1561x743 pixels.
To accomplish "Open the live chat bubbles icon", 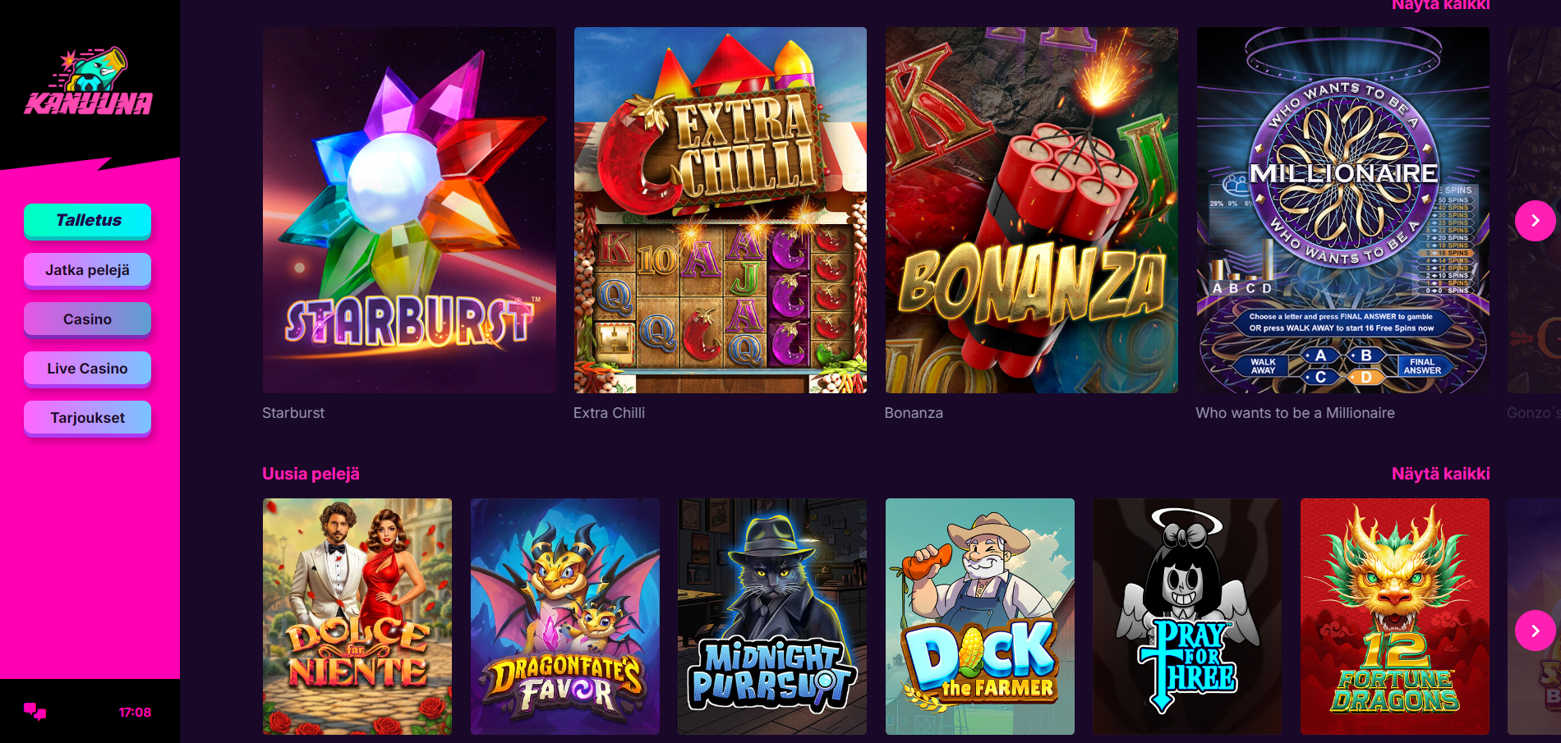I will [35, 712].
